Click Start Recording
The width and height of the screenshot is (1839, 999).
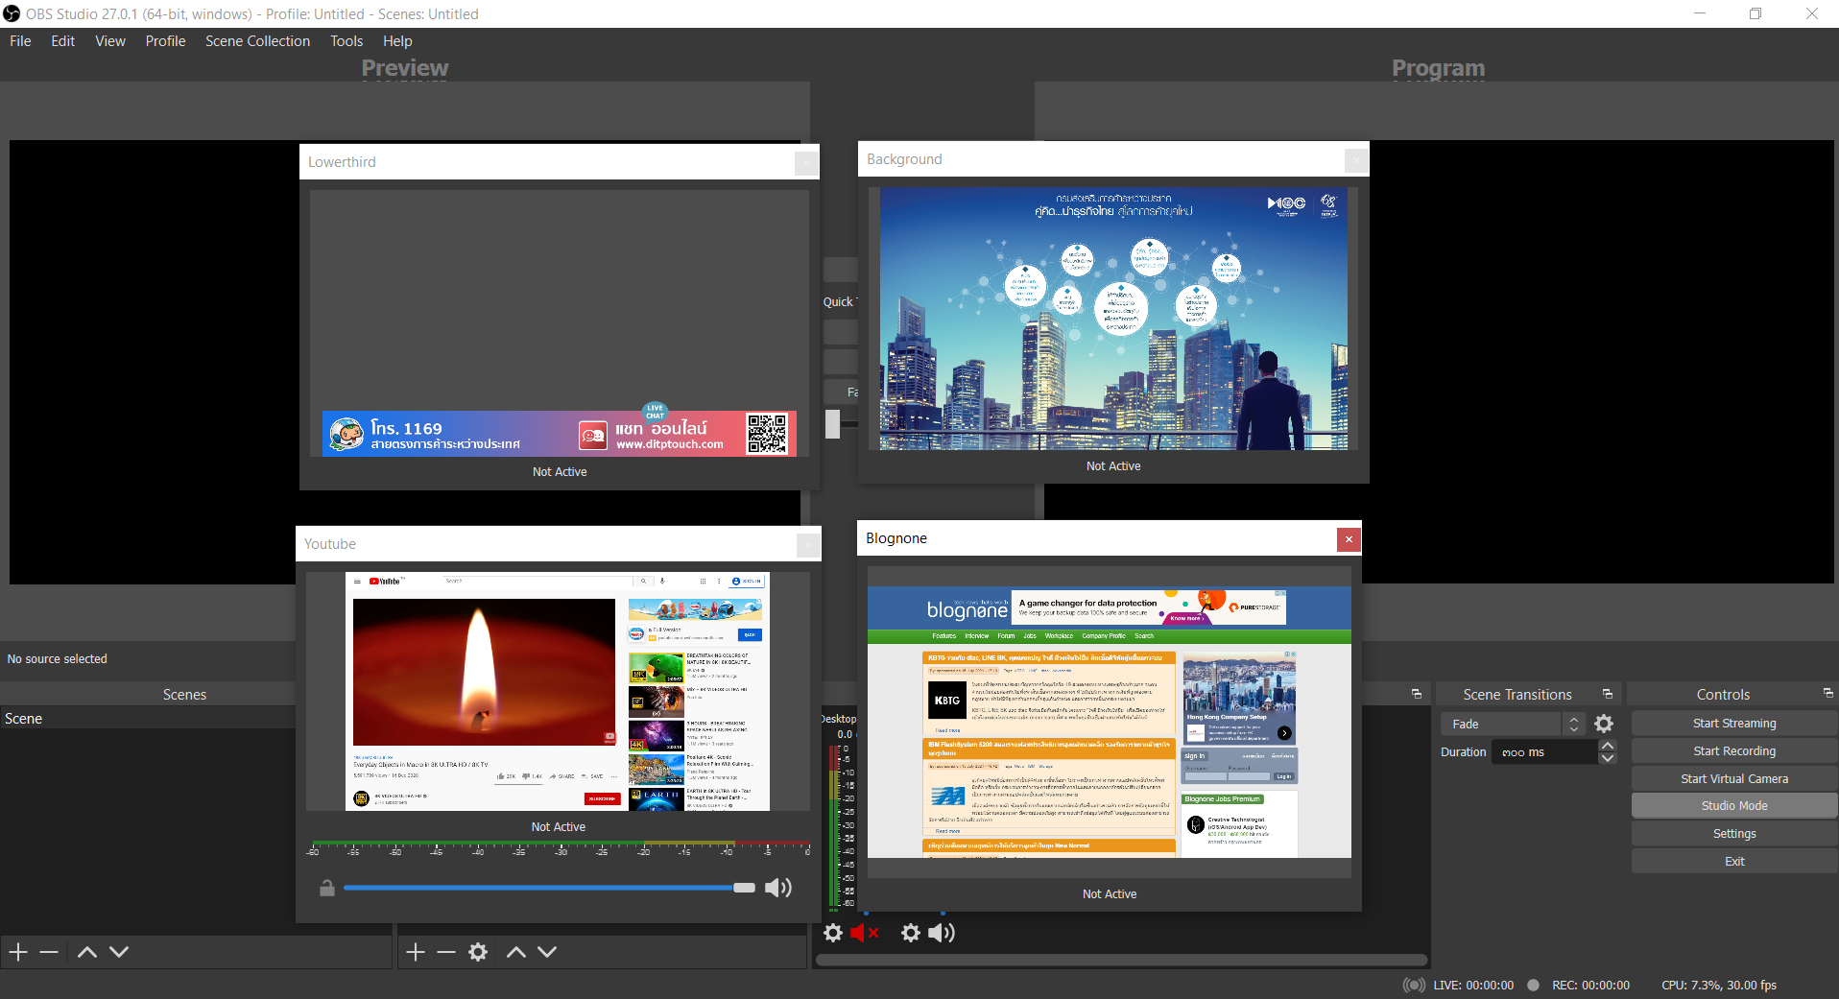click(1733, 749)
